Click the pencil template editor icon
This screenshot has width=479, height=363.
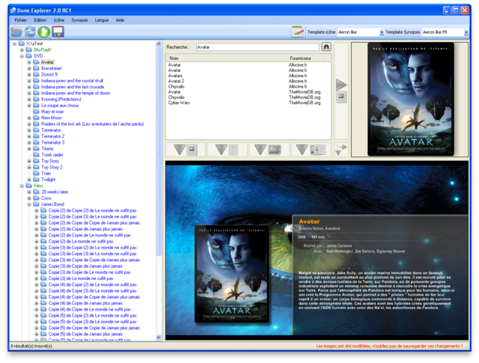(x=298, y=32)
